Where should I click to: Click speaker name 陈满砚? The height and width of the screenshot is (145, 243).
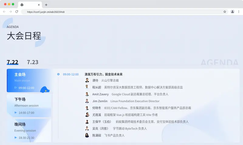[x=97, y=135]
